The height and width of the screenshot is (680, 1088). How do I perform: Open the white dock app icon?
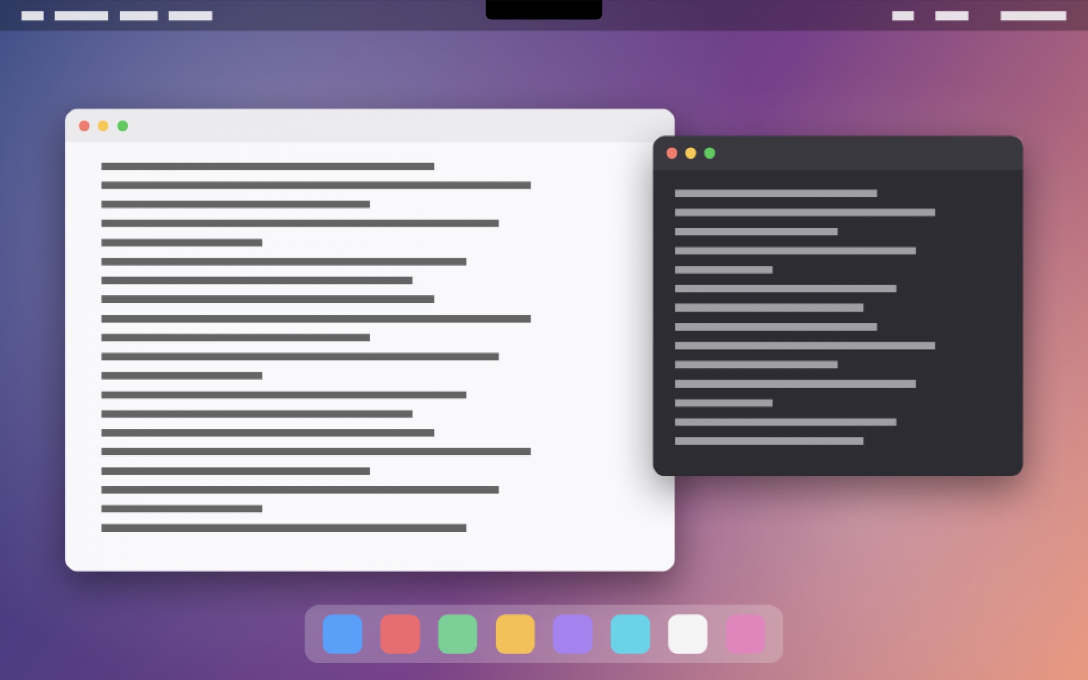pyautogui.click(x=687, y=634)
